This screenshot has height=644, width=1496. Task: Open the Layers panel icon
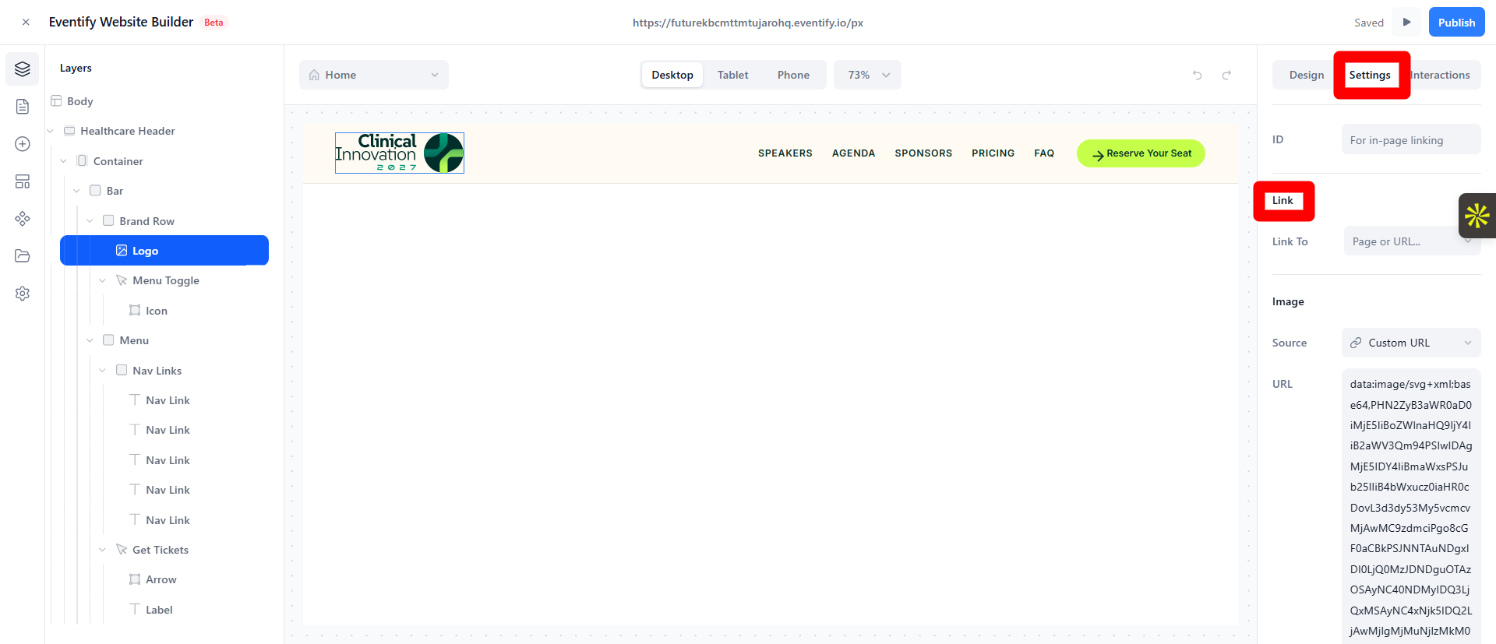tap(23, 69)
